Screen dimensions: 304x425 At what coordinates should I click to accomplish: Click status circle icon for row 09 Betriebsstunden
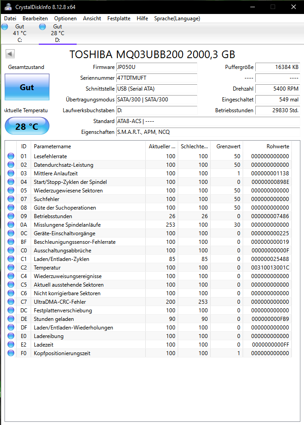11,216
